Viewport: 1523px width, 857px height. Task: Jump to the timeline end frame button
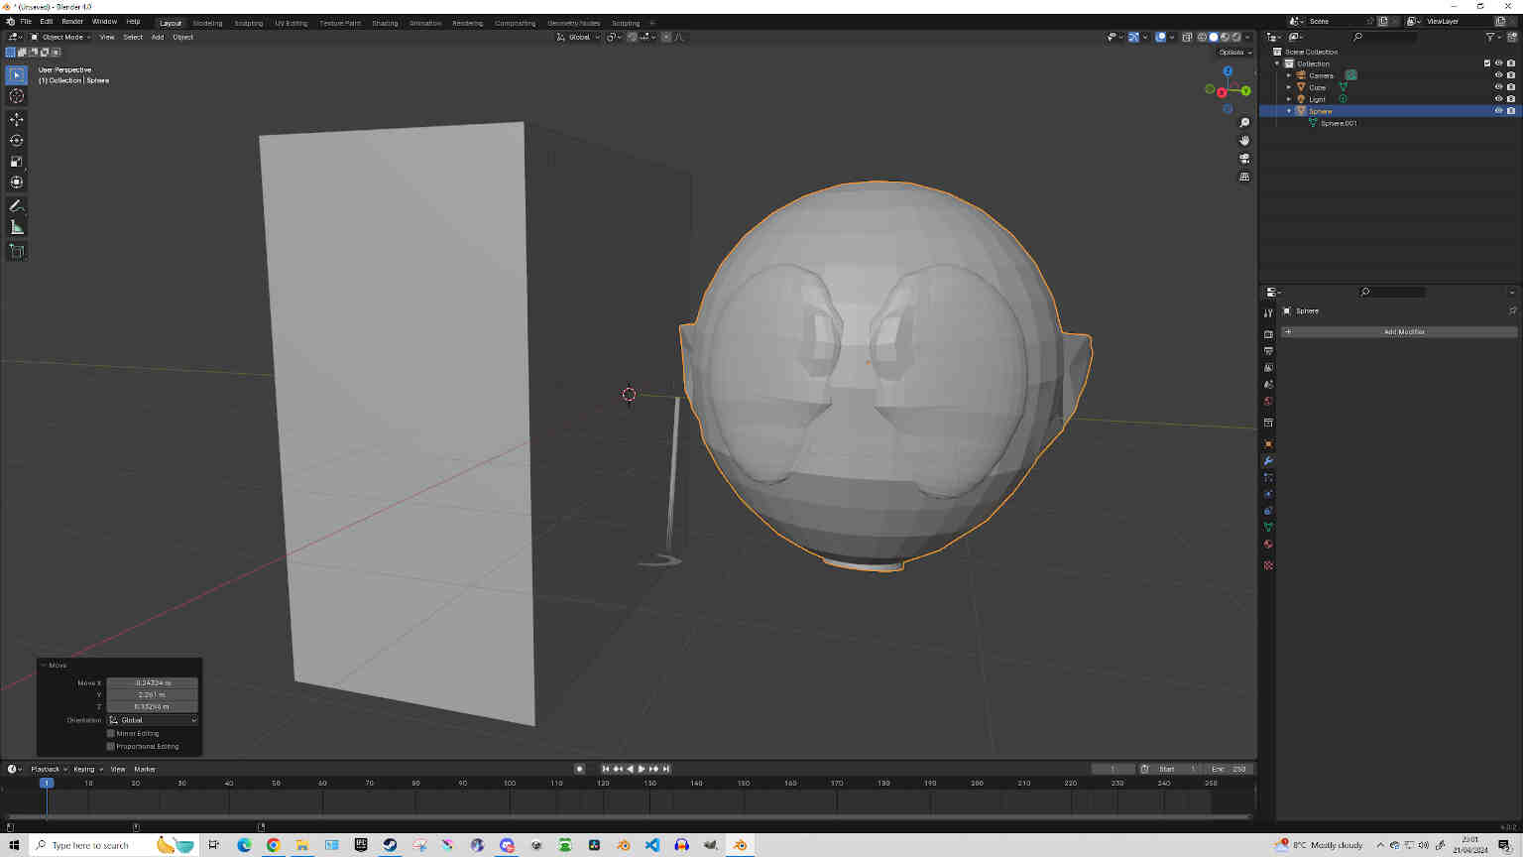coord(666,769)
